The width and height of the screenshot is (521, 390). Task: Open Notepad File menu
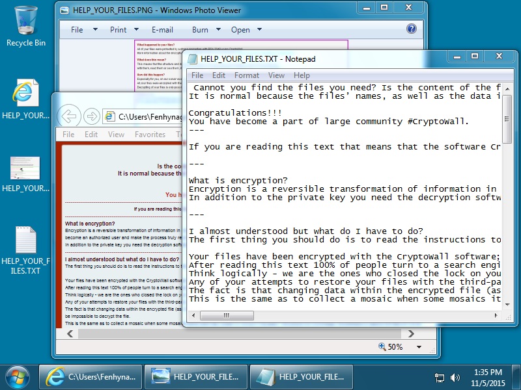(x=197, y=75)
